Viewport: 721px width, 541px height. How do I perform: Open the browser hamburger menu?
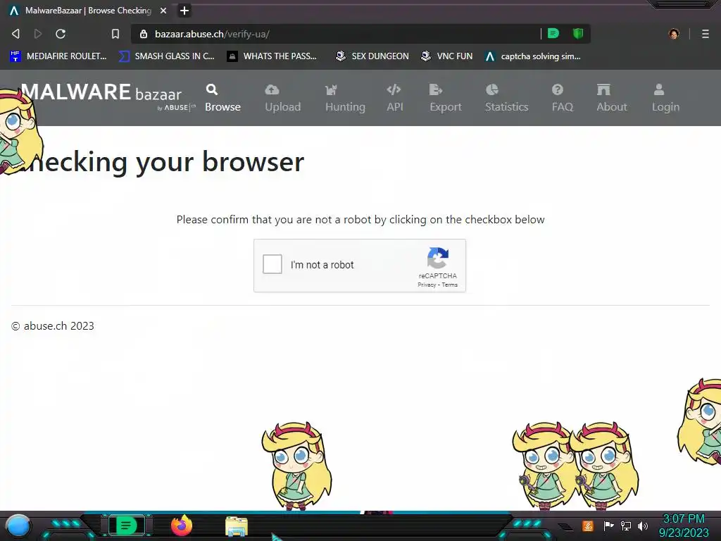click(x=706, y=34)
